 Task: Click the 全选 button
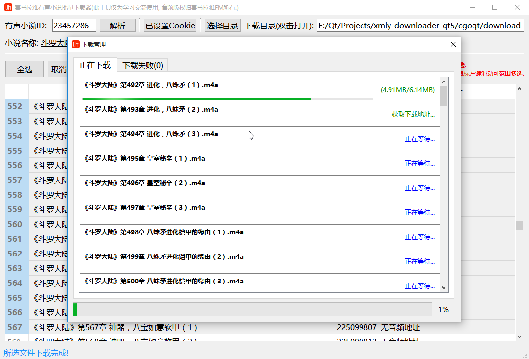(25, 69)
